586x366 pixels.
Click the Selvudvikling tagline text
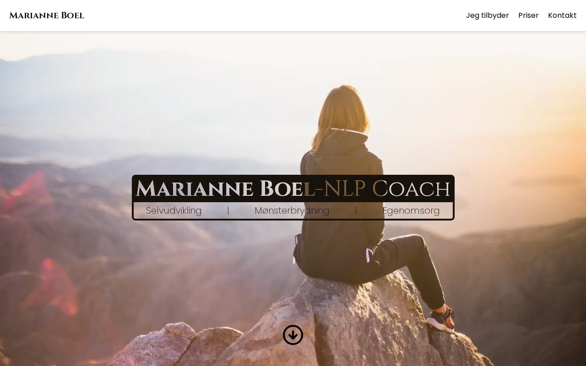pyautogui.click(x=174, y=210)
